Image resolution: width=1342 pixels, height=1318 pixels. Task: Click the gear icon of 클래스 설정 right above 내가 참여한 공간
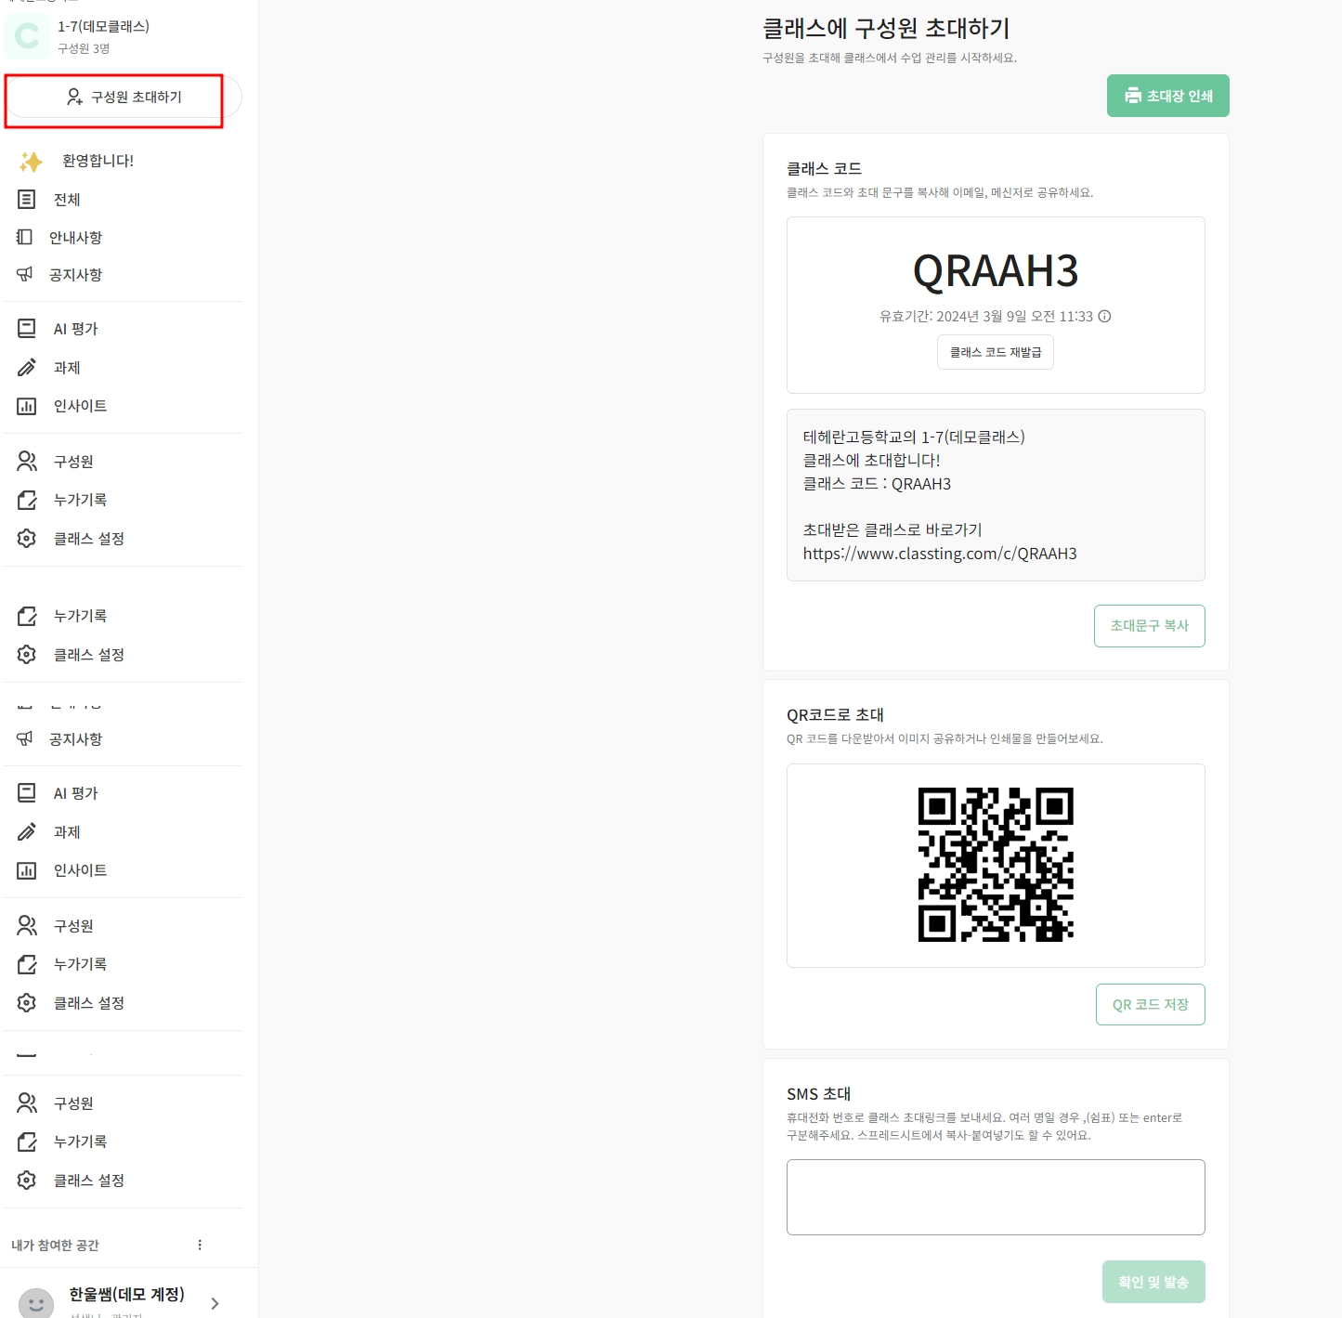tap(27, 1180)
